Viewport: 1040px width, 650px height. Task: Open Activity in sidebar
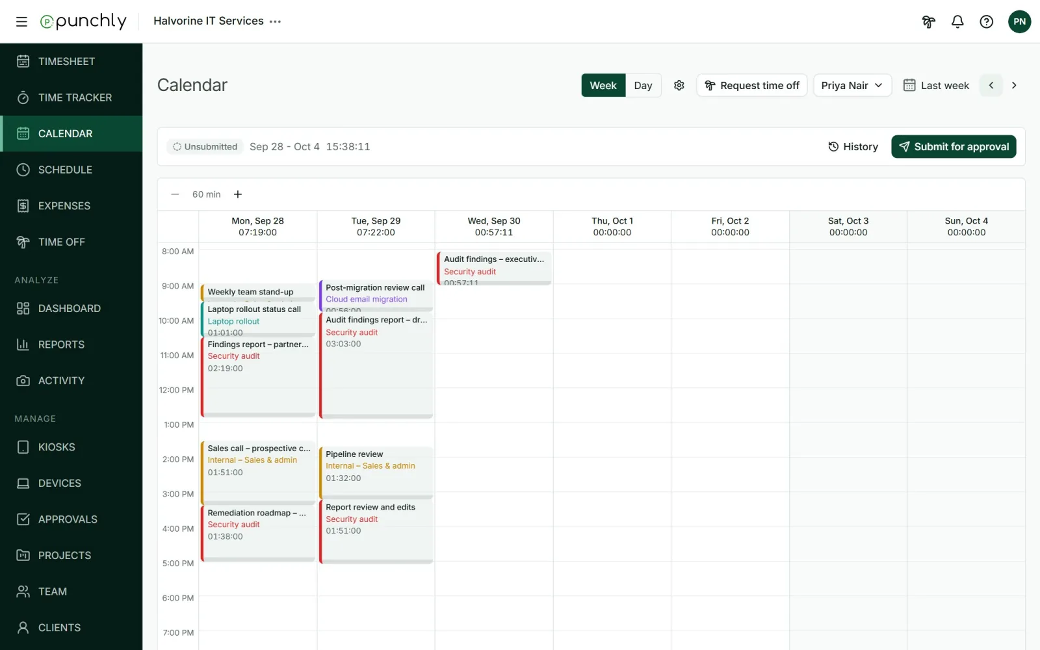coord(71,380)
